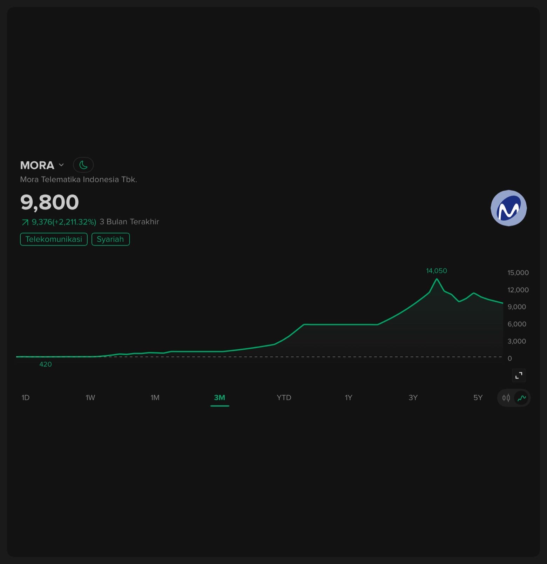This screenshot has width=547, height=564.
Task: Click the Syariah tag button
Action: 110,239
